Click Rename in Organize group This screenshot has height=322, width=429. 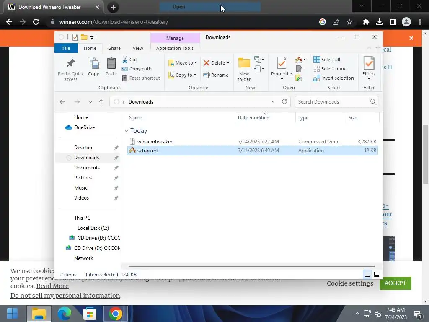point(216,75)
